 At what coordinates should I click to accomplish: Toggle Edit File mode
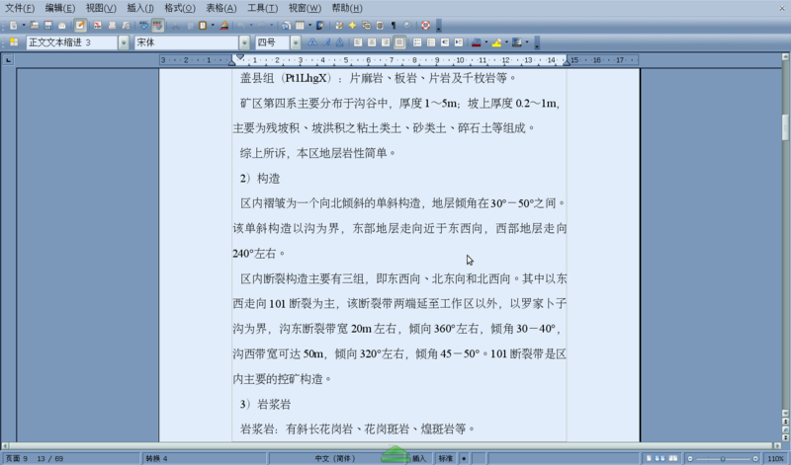[80, 26]
